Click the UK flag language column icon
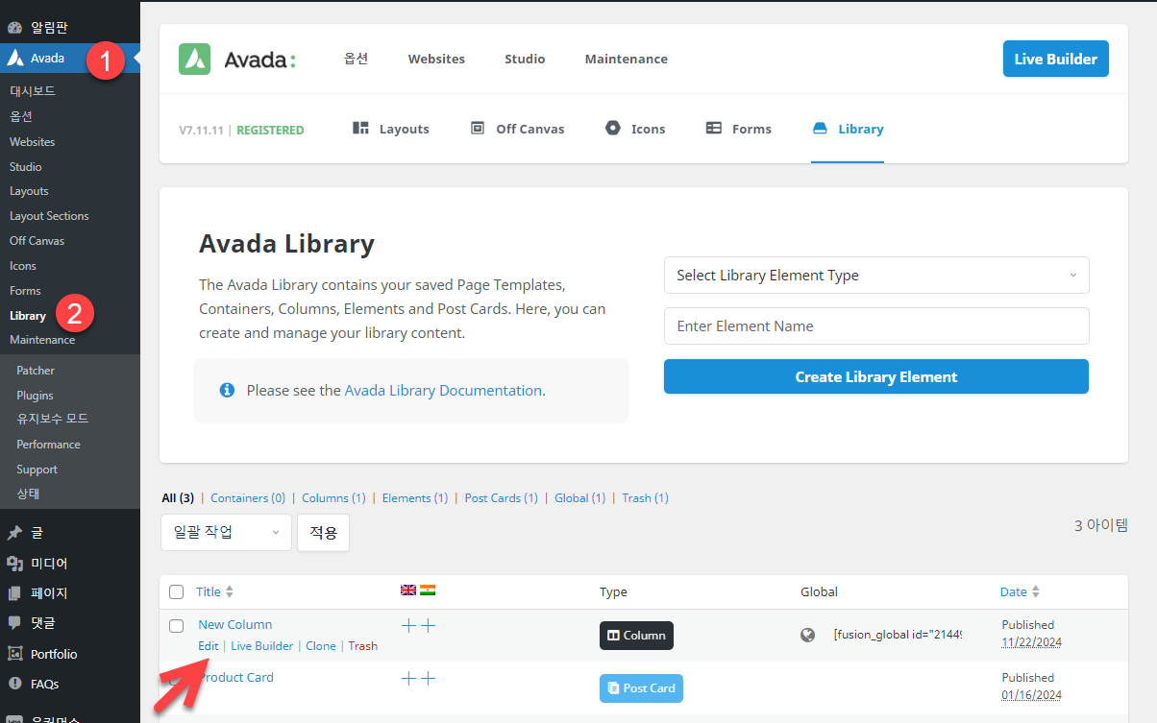The image size is (1157, 723). click(x=408, y=590)
